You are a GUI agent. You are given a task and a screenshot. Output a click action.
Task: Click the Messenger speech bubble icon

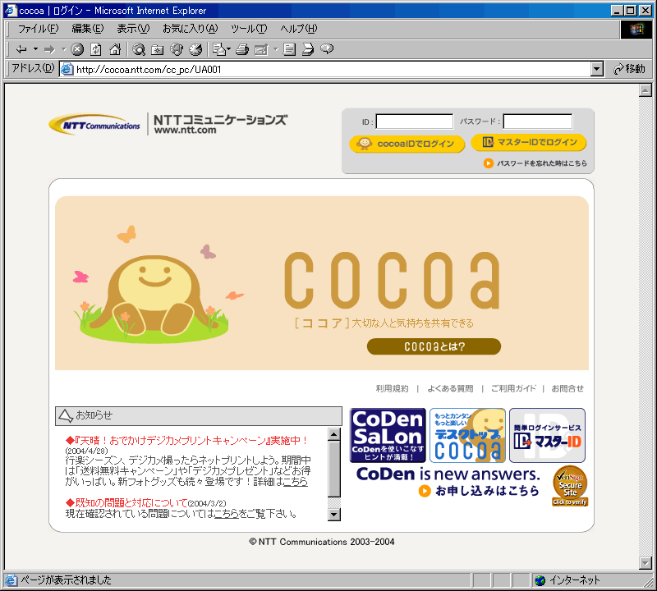pyautogui.click(x=327, y=49)
